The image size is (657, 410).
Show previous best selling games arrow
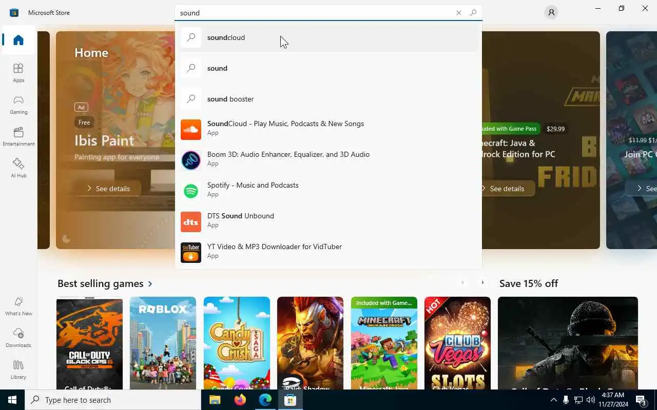tap(462, 282)
